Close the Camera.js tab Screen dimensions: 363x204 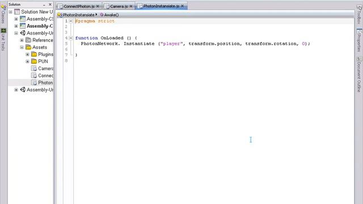131,6
